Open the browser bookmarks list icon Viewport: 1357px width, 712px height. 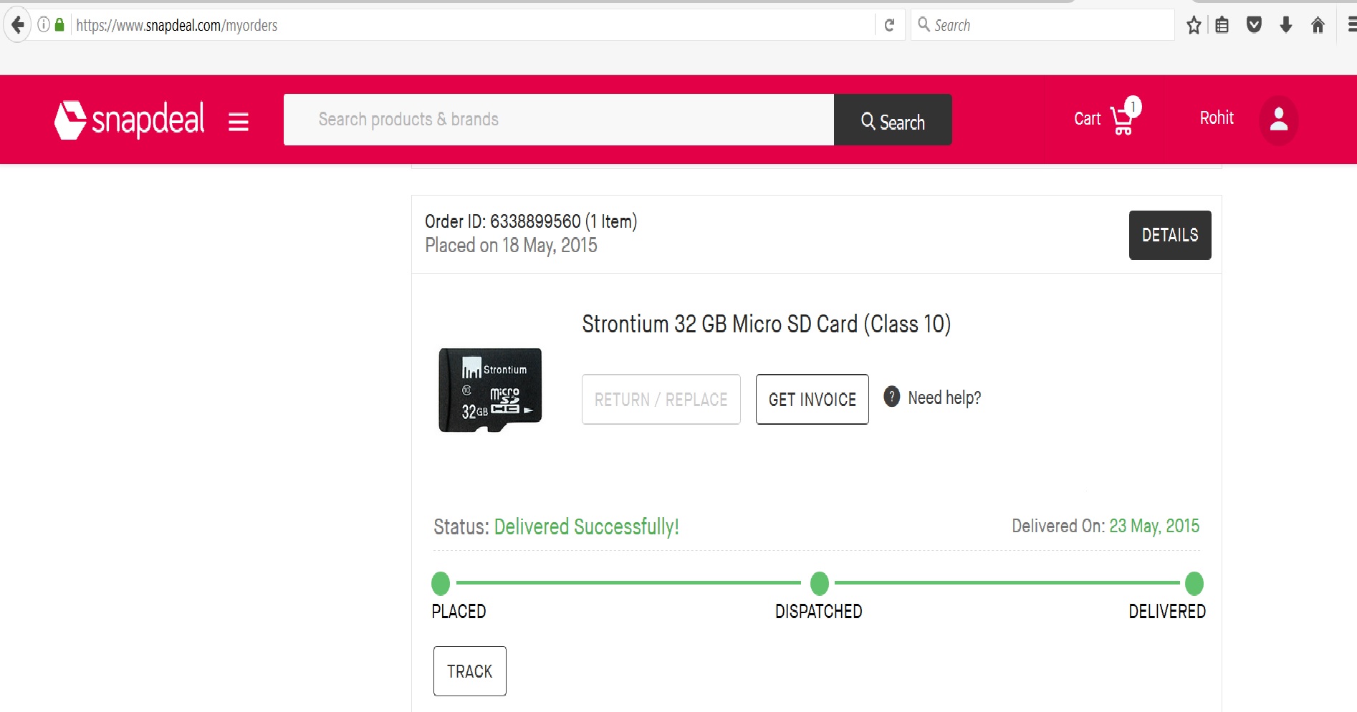point(1222,25)
